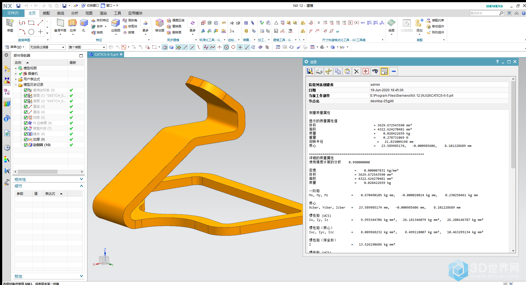The height and width of the screenshot is (285, 526).
Task: Print the information window listing
Action: coord(319,71)
